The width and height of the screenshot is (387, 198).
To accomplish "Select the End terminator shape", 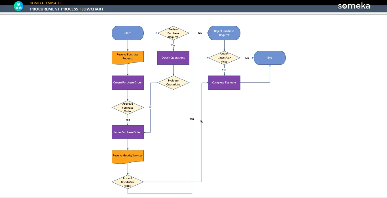I will pos(270,58).
